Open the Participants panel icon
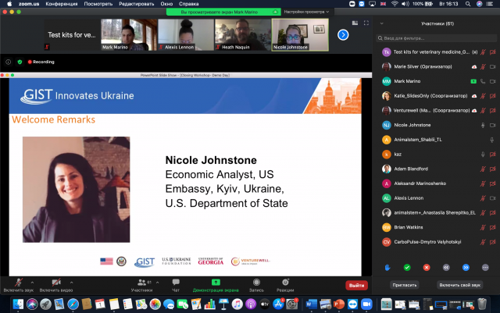 pos(141,281)
